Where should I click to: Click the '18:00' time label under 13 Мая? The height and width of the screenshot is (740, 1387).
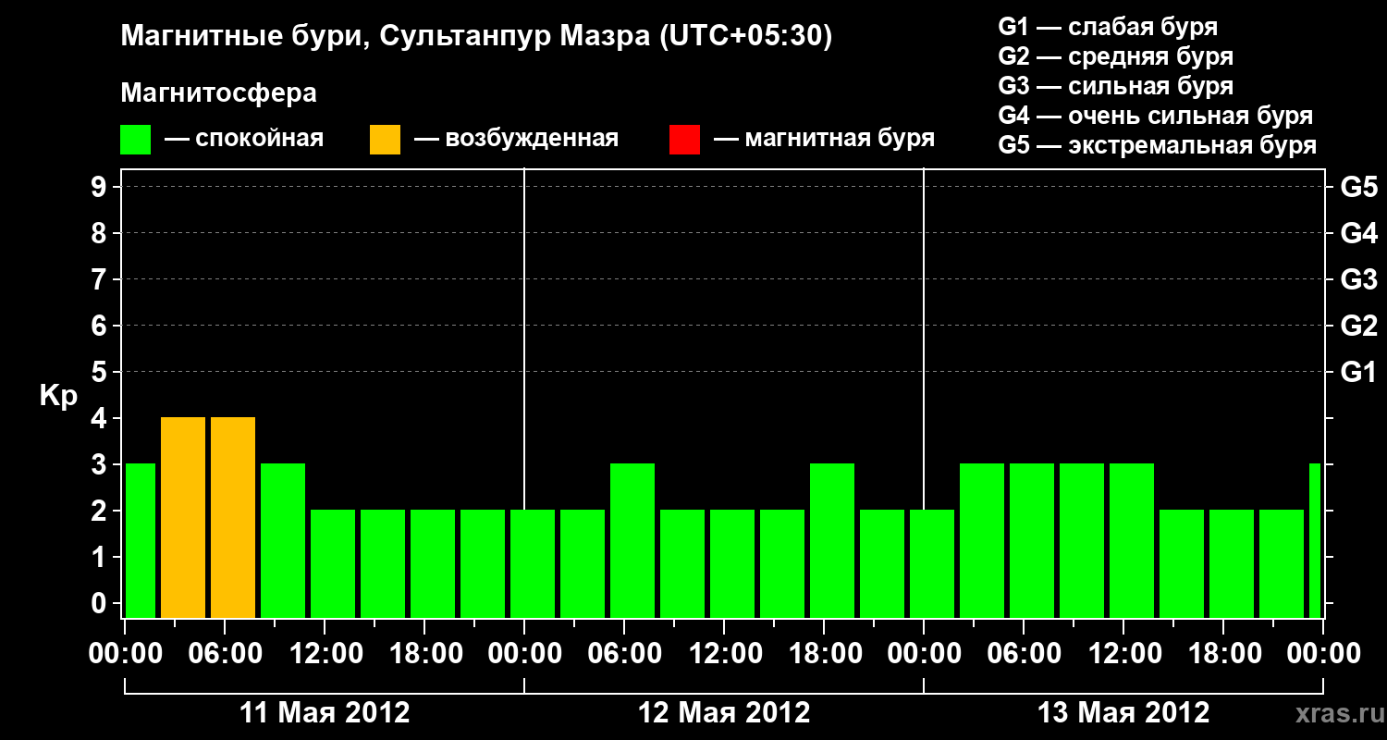coord(1223,654)
